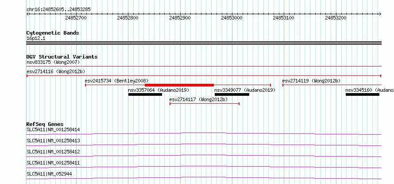The image size is (394, 184).
Task: Open SLC5A11|NM_001258412 transcript
Action: [53, 152]
